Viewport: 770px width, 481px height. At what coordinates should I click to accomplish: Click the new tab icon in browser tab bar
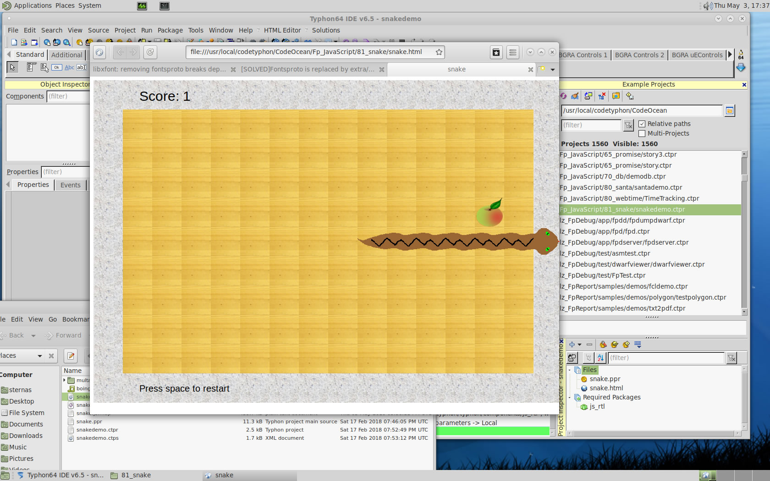[542, 69]
